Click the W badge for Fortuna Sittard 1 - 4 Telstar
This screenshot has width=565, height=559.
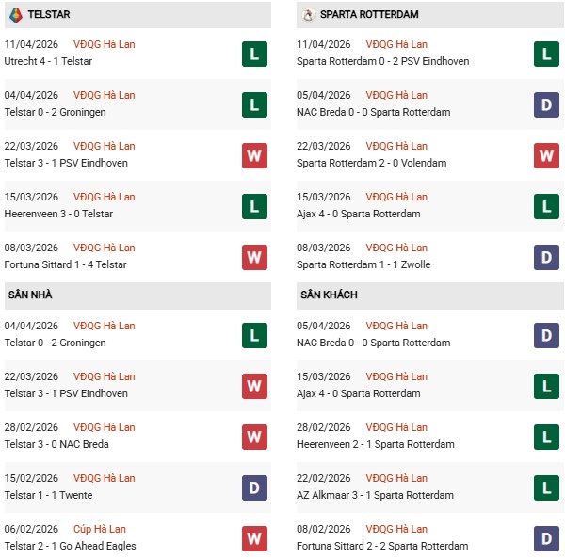[253, 257]
